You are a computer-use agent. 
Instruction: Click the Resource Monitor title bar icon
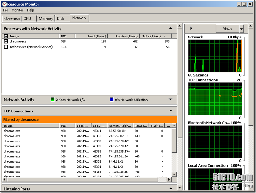pos(5,4)
